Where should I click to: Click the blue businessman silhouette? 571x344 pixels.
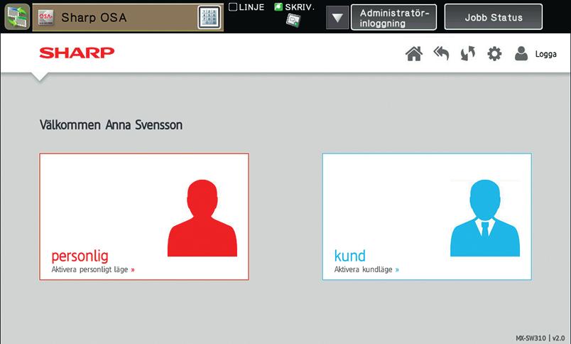click(485, 218)
